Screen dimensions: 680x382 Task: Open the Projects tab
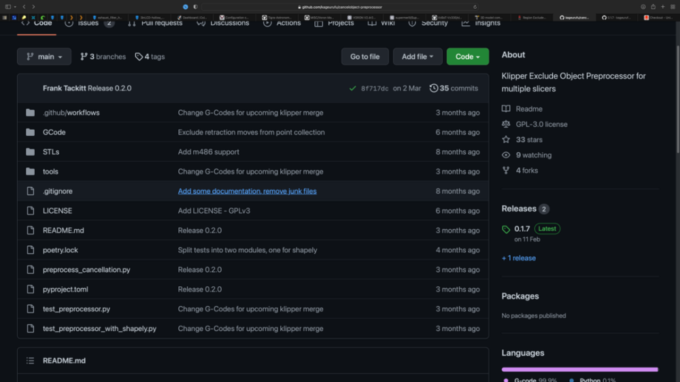tap(335, 23)
